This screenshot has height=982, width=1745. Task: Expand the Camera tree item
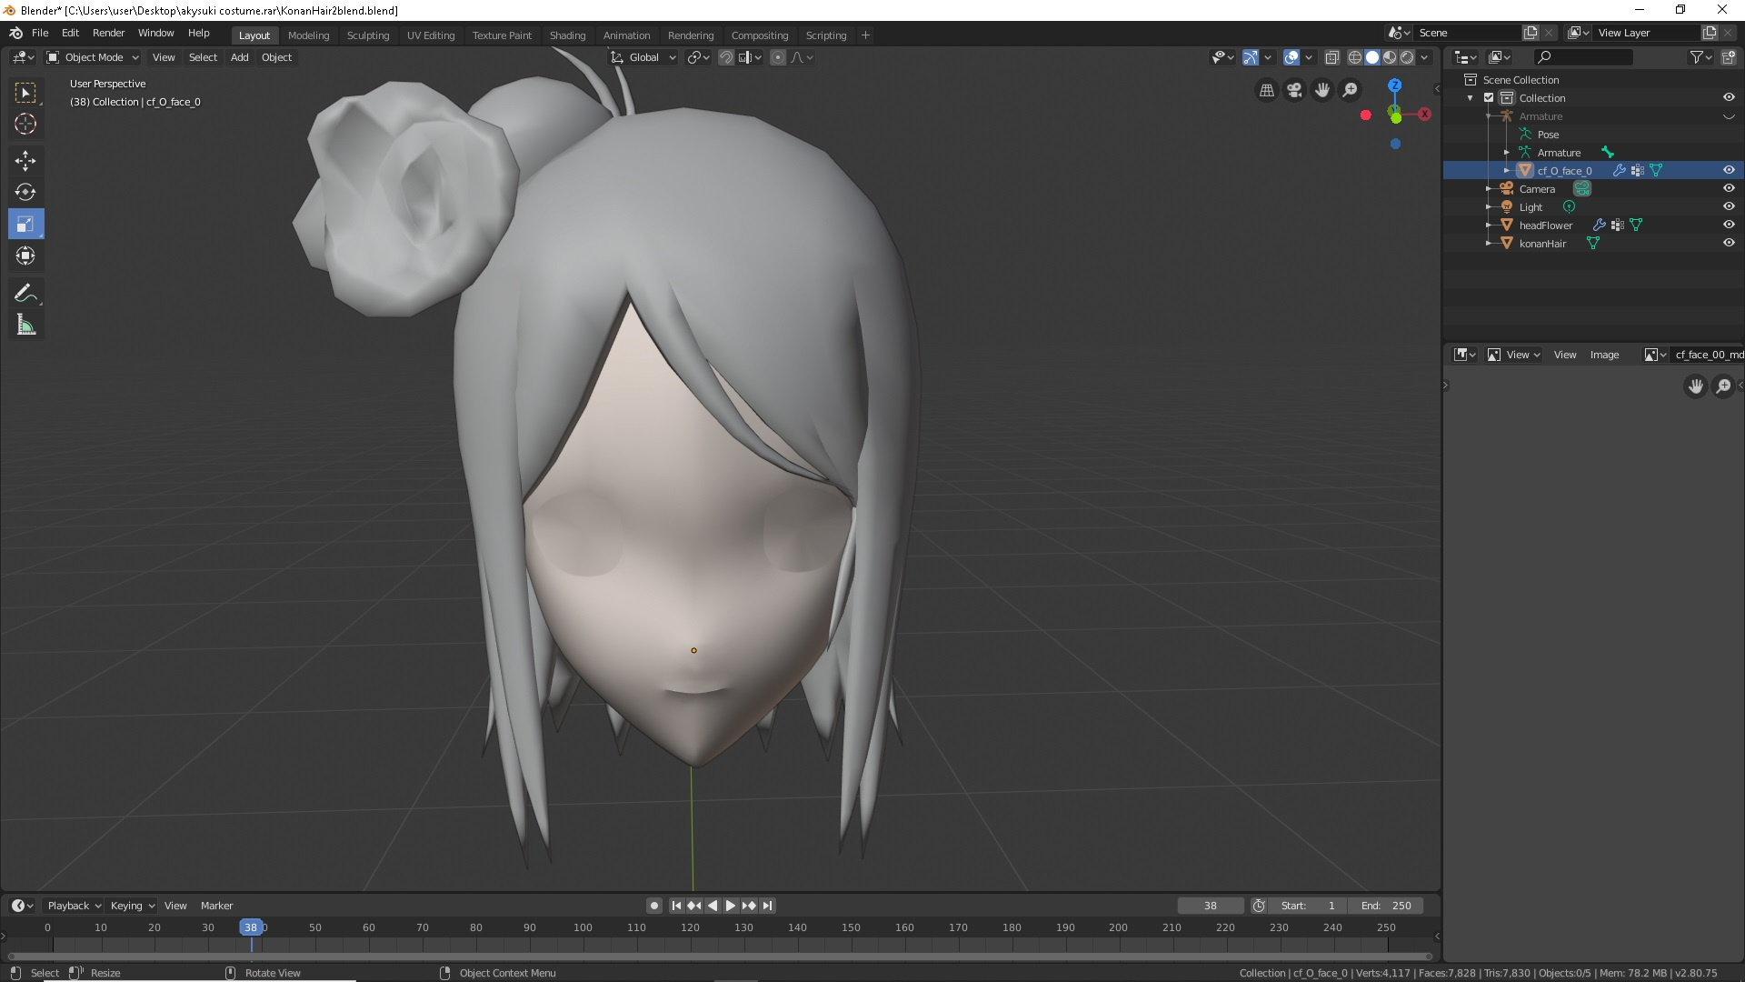(1489, 189)
